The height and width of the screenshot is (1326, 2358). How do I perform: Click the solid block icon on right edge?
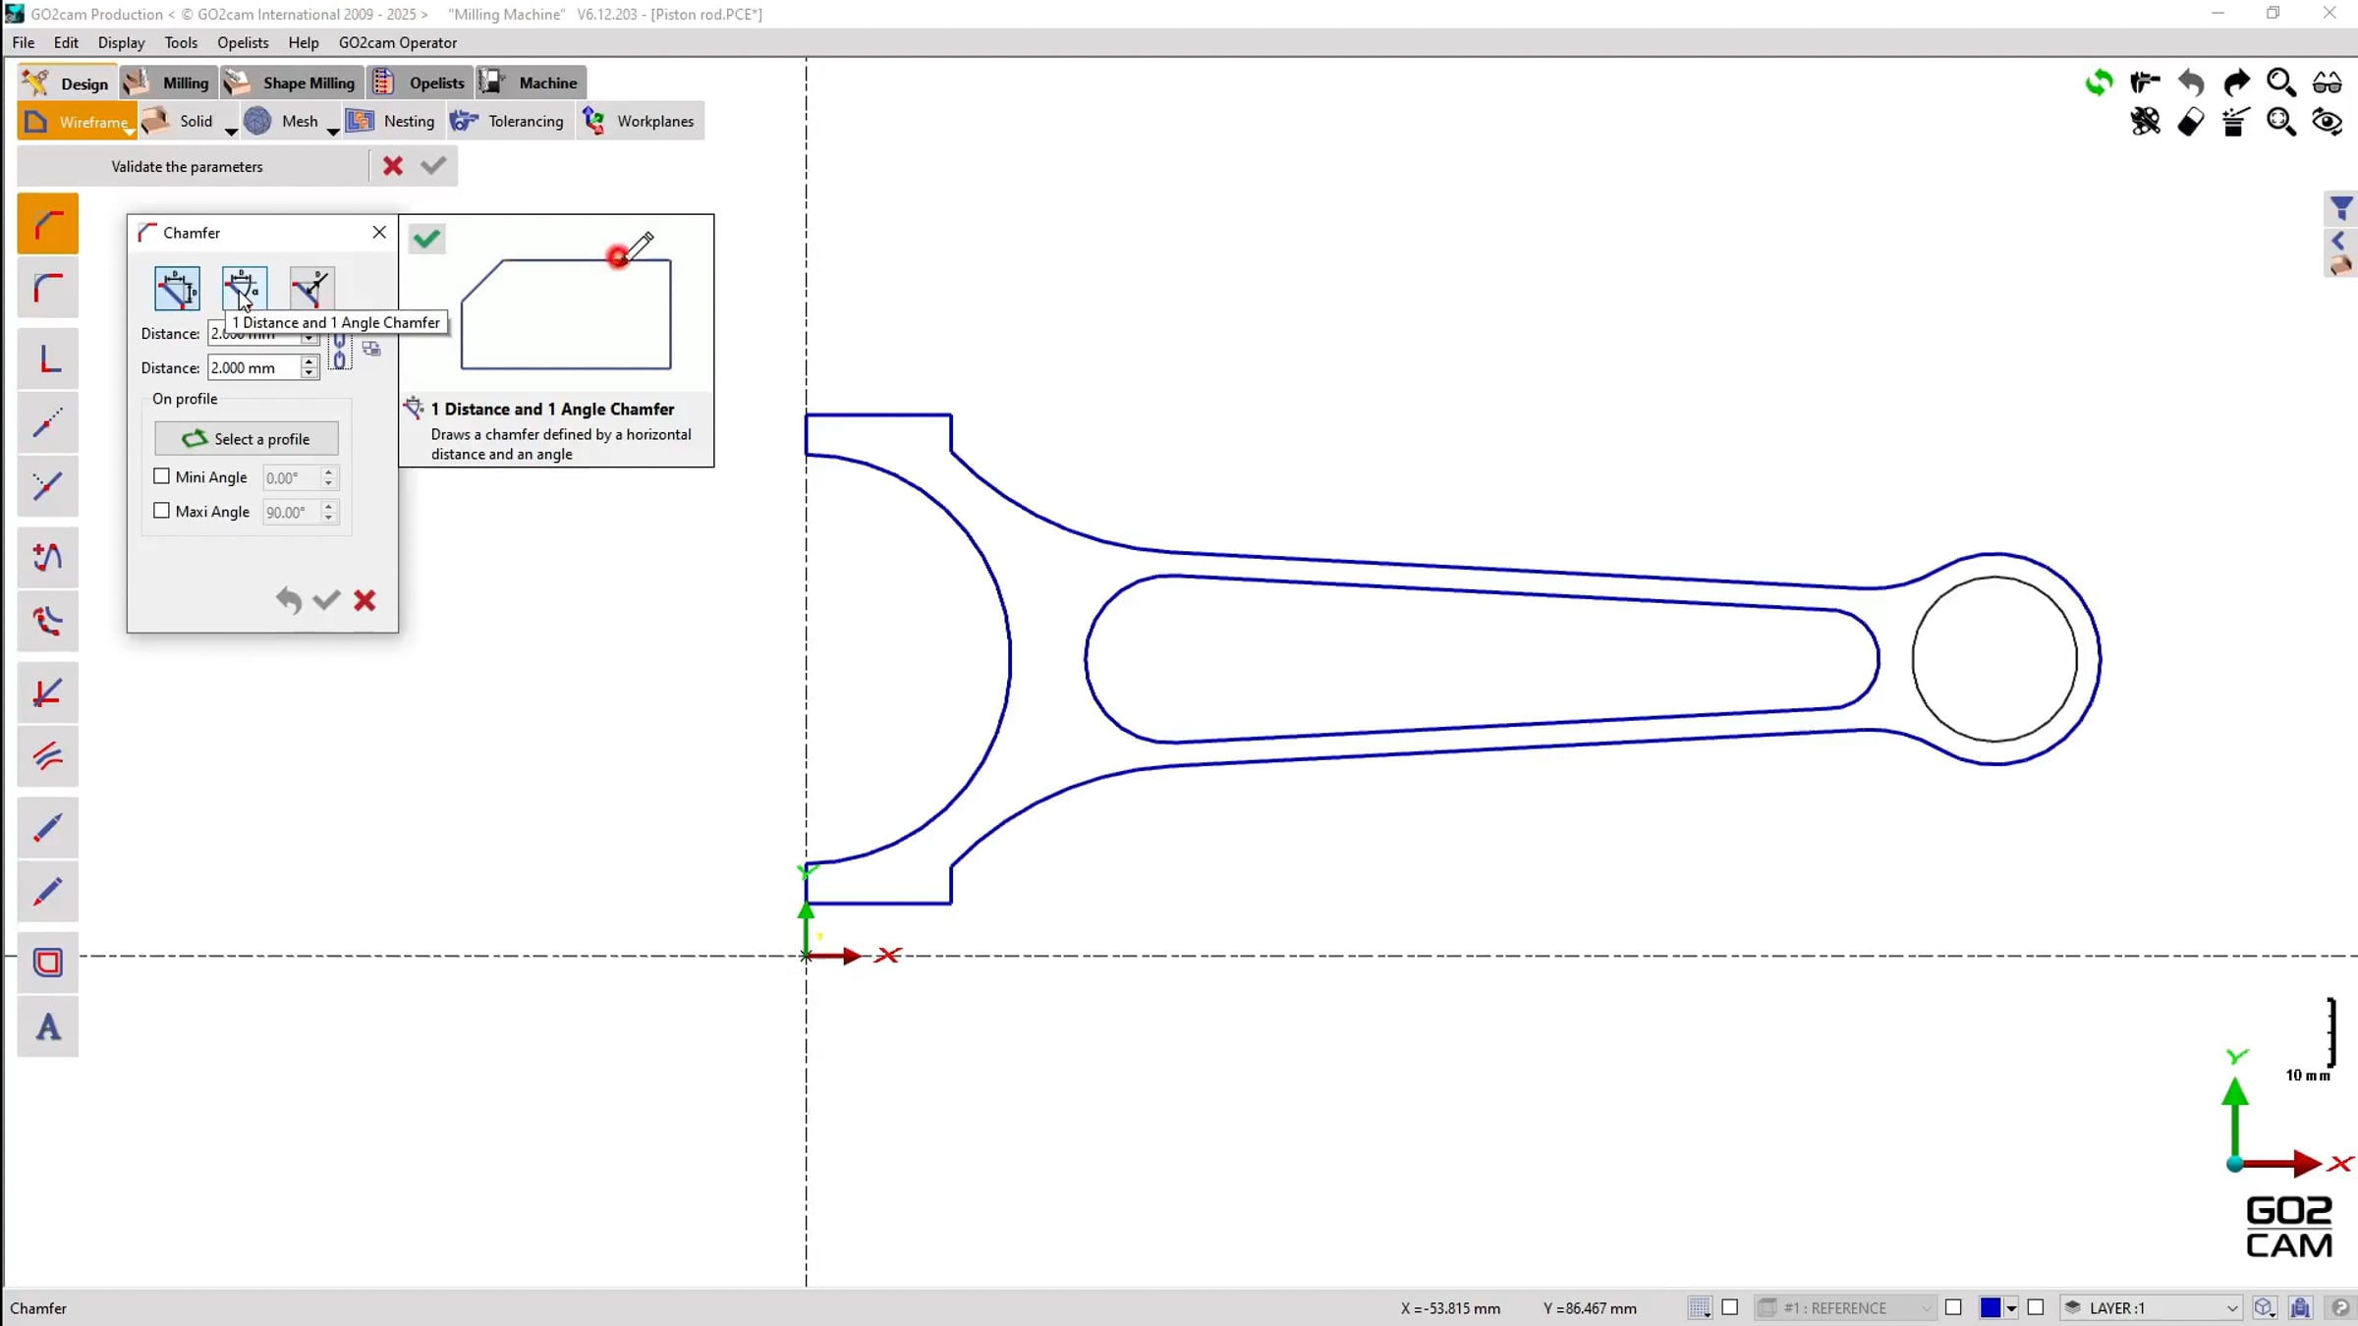[x=2341, y=265]
